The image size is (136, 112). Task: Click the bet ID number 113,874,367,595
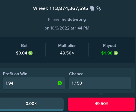[x=69, y=8]
